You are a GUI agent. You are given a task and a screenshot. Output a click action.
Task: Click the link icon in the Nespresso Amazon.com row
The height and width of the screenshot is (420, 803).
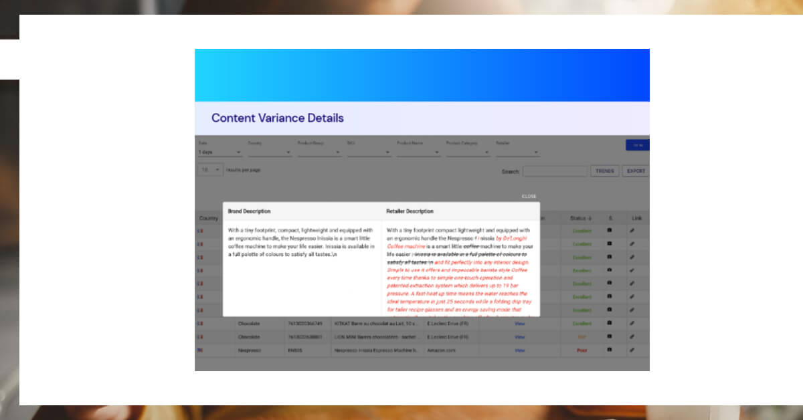pos(632,350)
